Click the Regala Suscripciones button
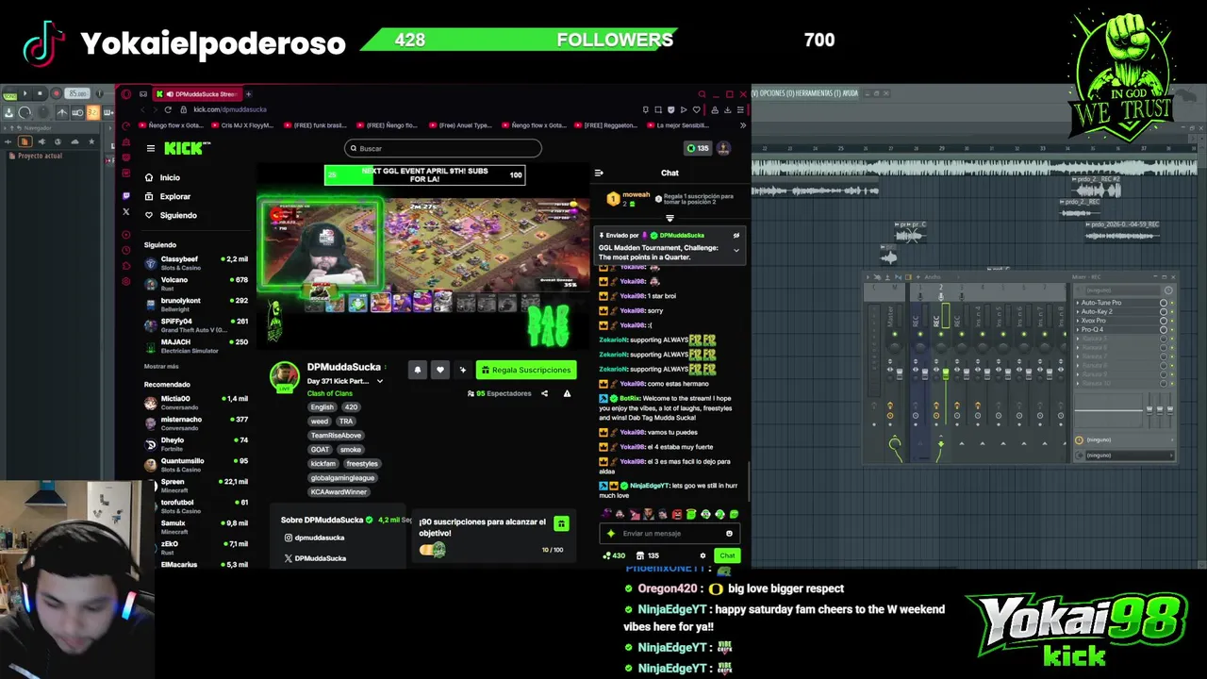 tap(525, 370)
